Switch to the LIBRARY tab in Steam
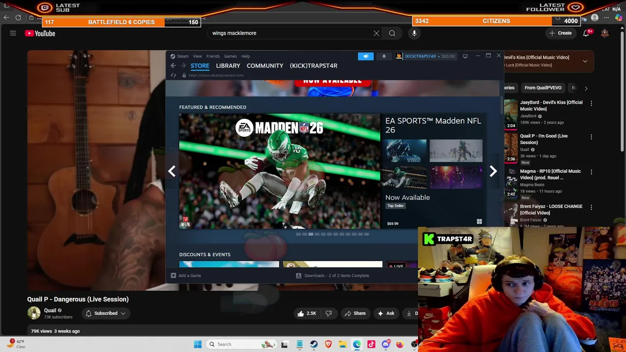Screen dimensions: 626x352 (x=228, y=66)
